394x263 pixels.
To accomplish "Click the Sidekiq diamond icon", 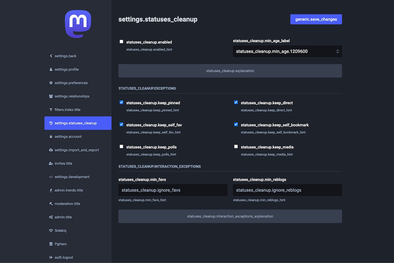I will [x=51, y=231].
